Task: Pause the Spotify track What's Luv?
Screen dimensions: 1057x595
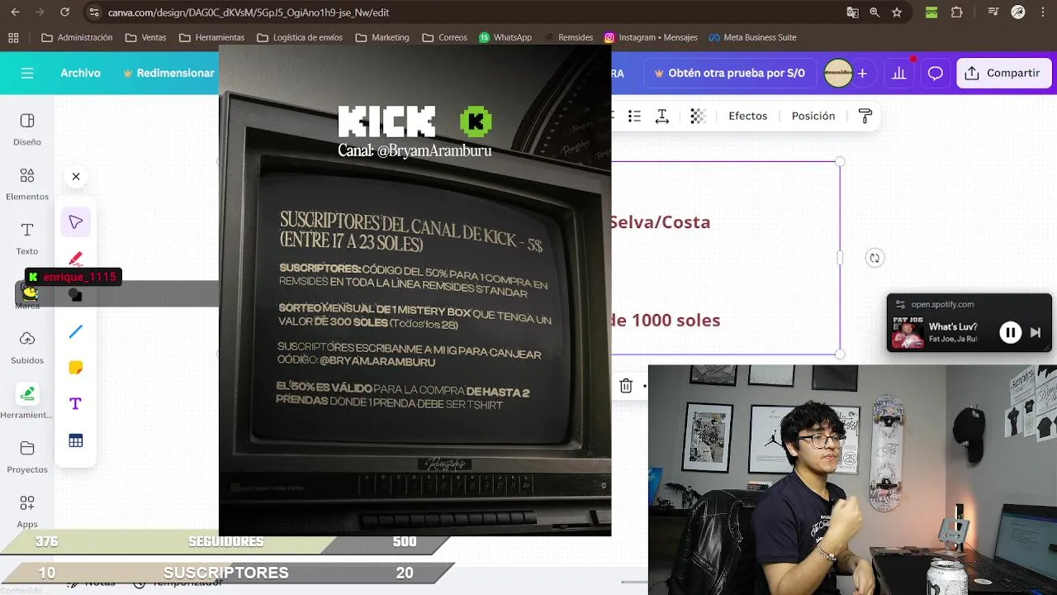Action: (1010, 332)
